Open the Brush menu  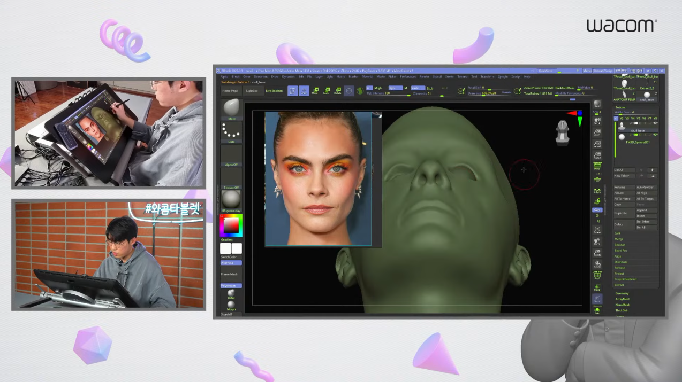tap(236, 77)
